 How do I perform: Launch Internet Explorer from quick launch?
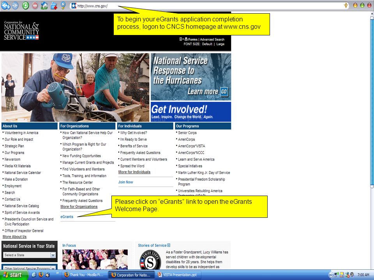pos(34,275)
